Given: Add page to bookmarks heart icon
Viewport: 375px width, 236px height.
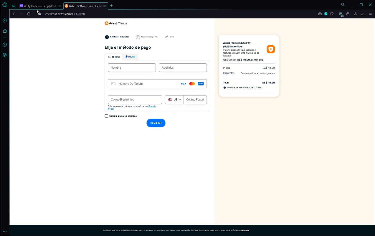Looking at the screenshot, I should coord(332,14).
